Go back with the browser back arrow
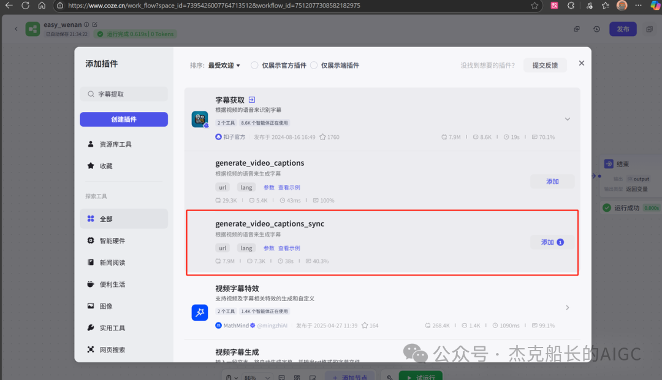This screenshot has height=380, width=662. point(9,6)
